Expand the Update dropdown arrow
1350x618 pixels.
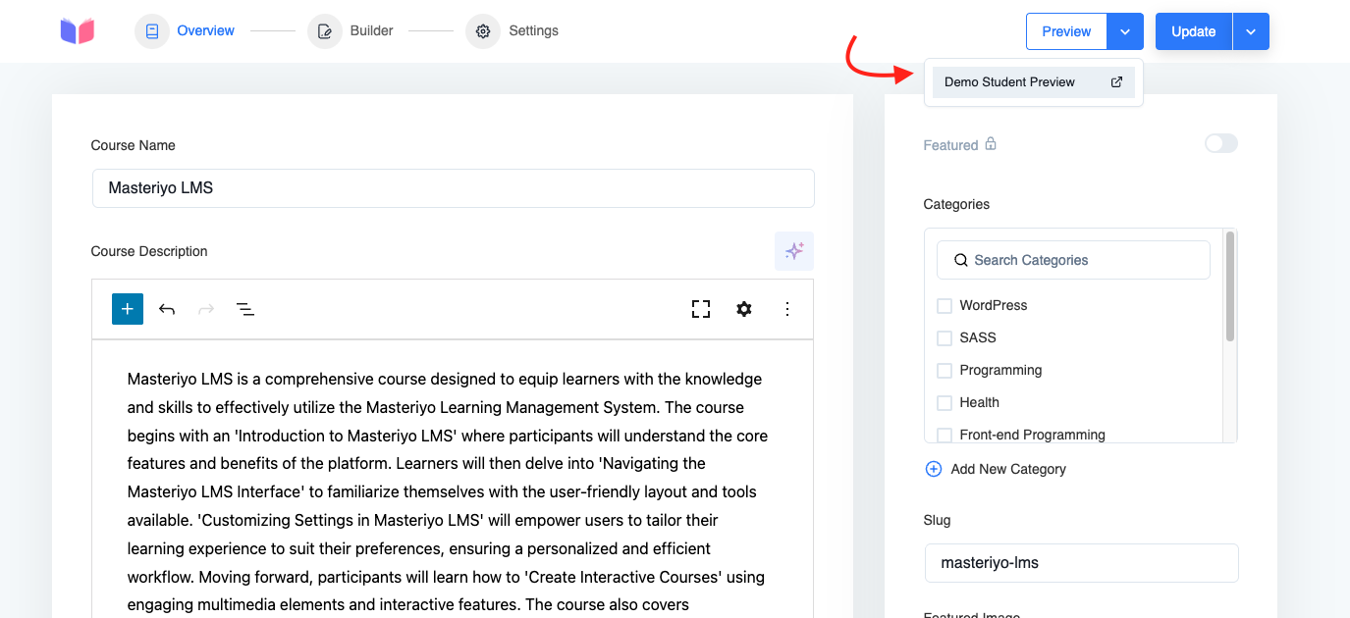click(1251, 31)
